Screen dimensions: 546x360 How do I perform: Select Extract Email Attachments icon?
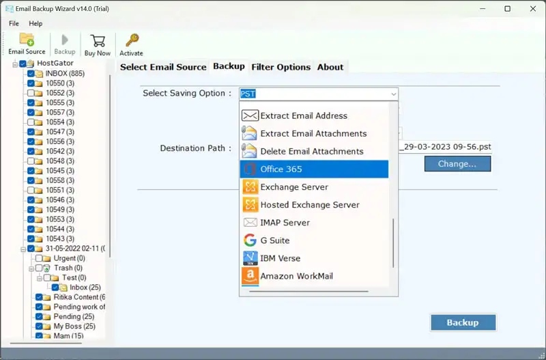(x=249, y=133)
